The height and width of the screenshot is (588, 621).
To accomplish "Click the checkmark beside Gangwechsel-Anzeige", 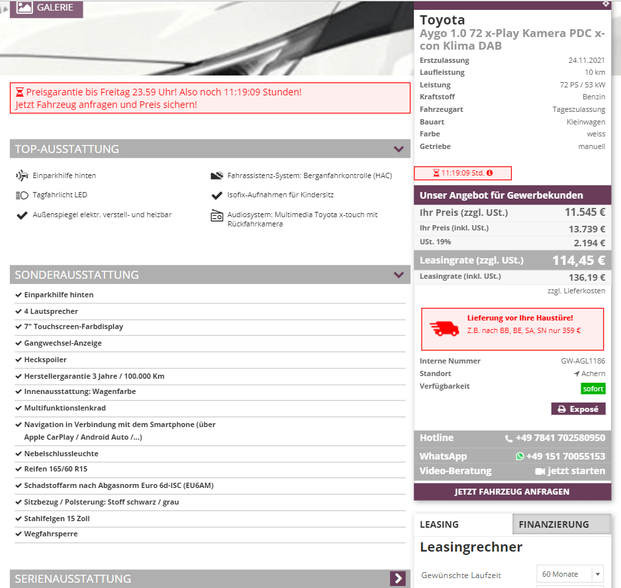I will (x=19, y=343).
